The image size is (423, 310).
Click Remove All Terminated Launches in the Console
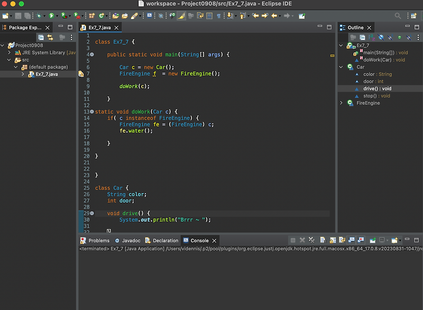coord(311,240)
